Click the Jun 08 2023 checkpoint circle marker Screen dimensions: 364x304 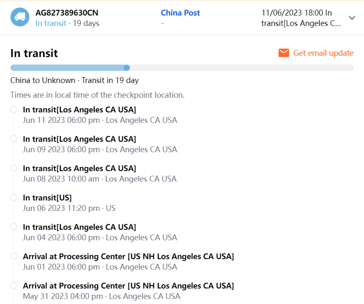[14, 168]
